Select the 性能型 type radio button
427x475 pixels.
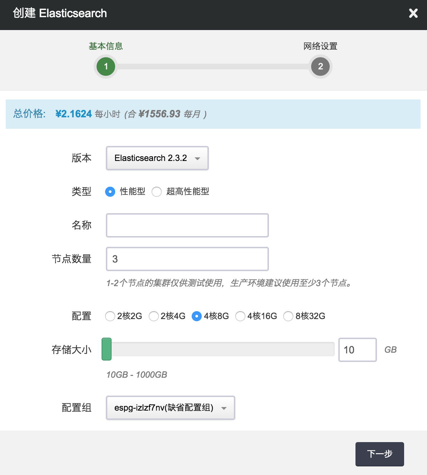(110, 192)
